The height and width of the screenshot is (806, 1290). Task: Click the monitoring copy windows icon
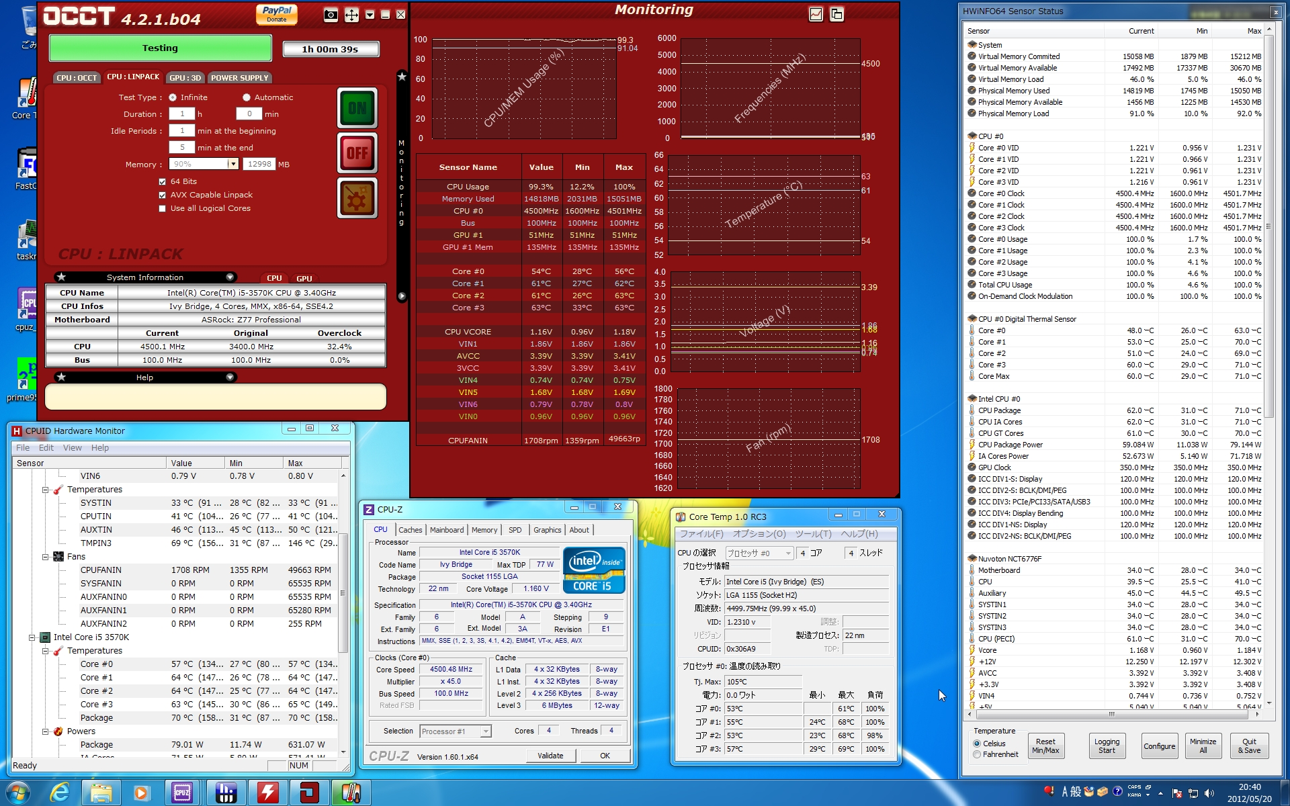coord(836,14)
